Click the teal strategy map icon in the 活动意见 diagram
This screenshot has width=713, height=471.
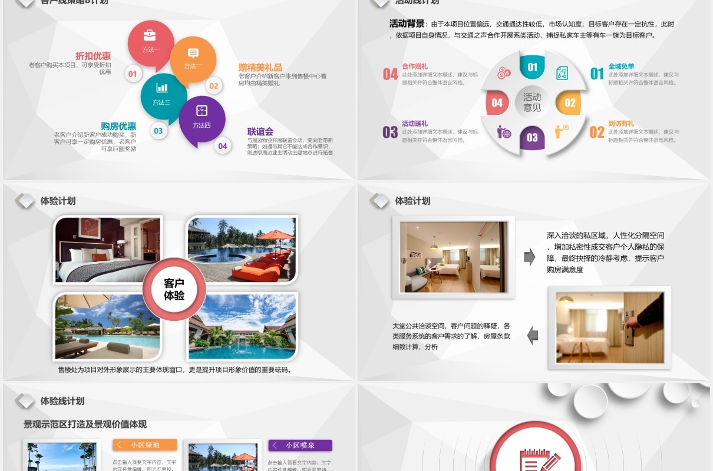tap(562, 73)
